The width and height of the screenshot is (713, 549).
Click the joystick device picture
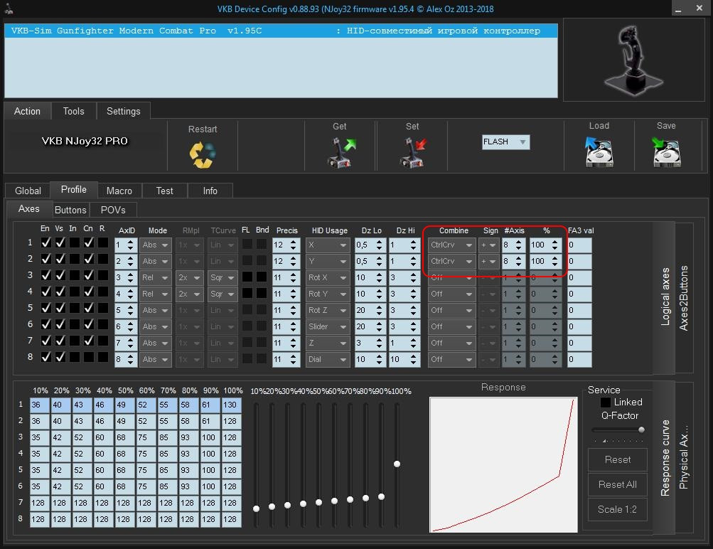(633, 60)
